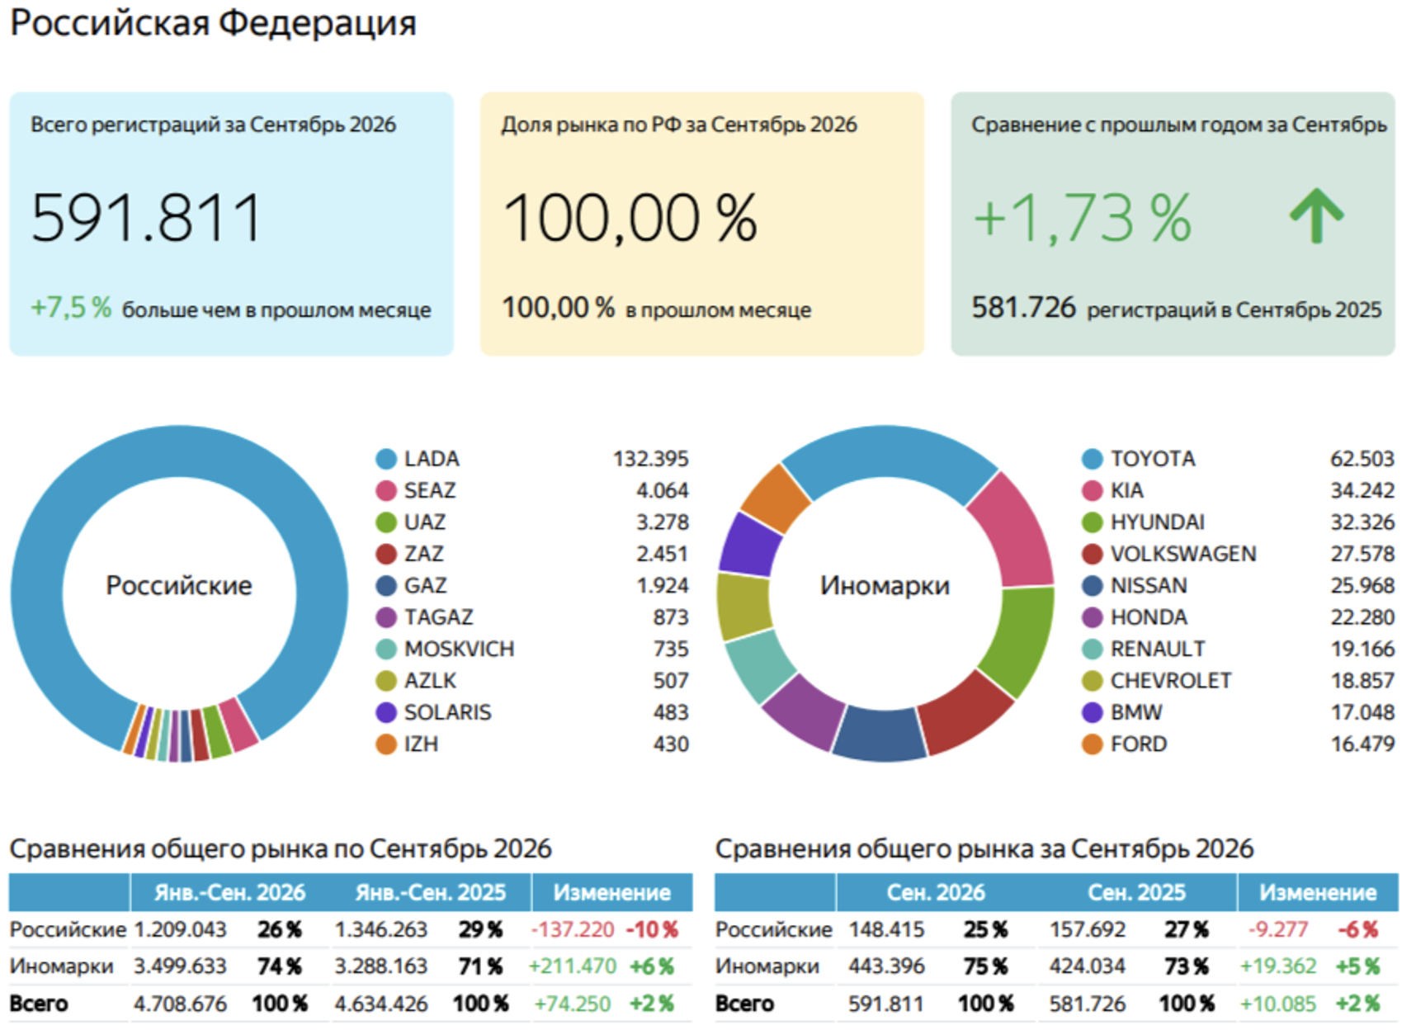Viewport: 1416px width, 1030px height.
Task: Click the green upward arrow icon
Action: (x=1317, y=216)
